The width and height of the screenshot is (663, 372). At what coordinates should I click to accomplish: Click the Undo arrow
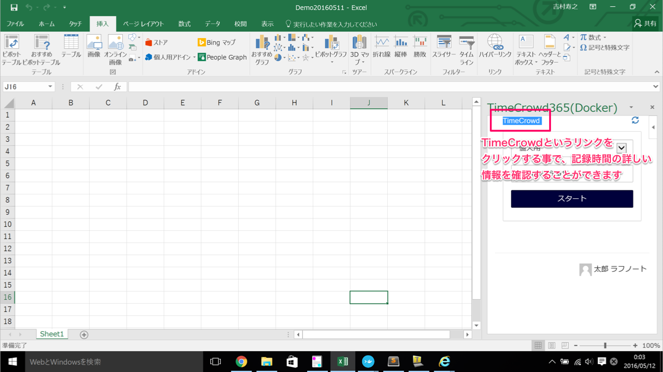tap(29, 7)
